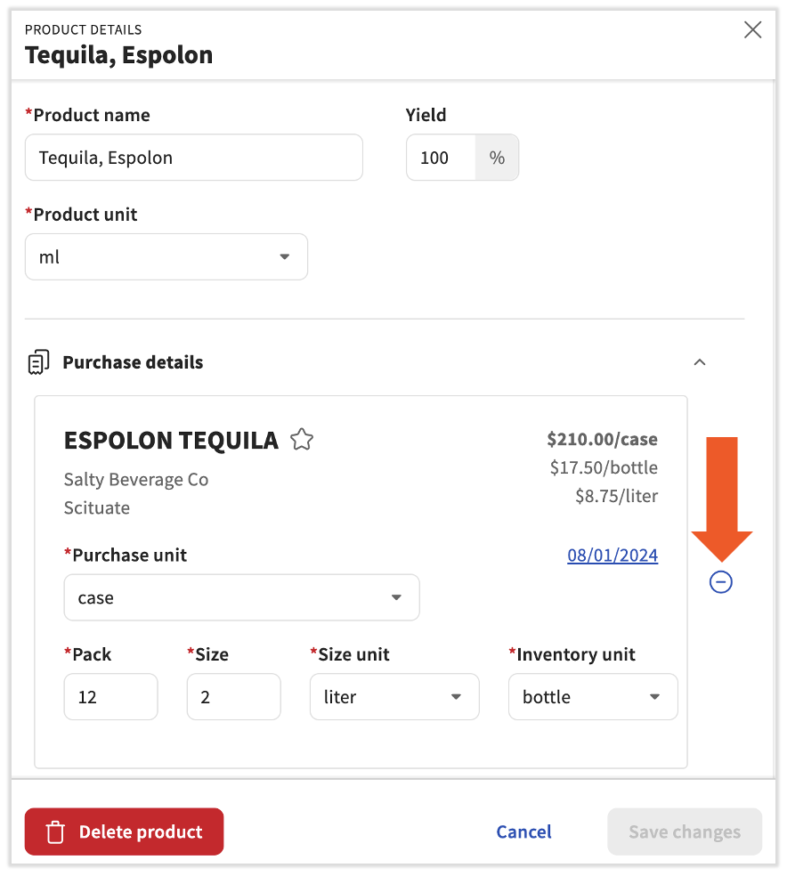Click the Pack quantity field
This screenshot has height=876, width=787.
point(110,697)
